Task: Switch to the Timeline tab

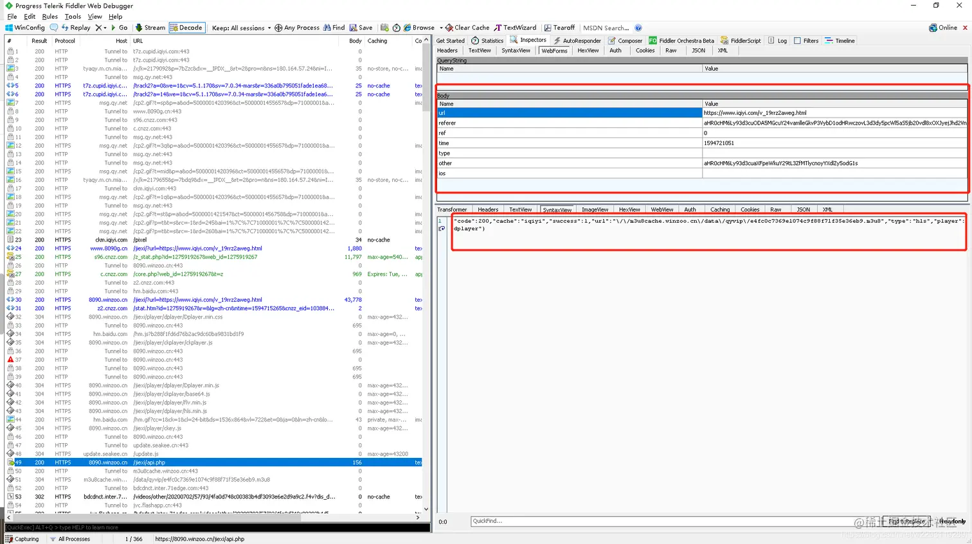Action: pyautogui.click(x=840, y=40)
